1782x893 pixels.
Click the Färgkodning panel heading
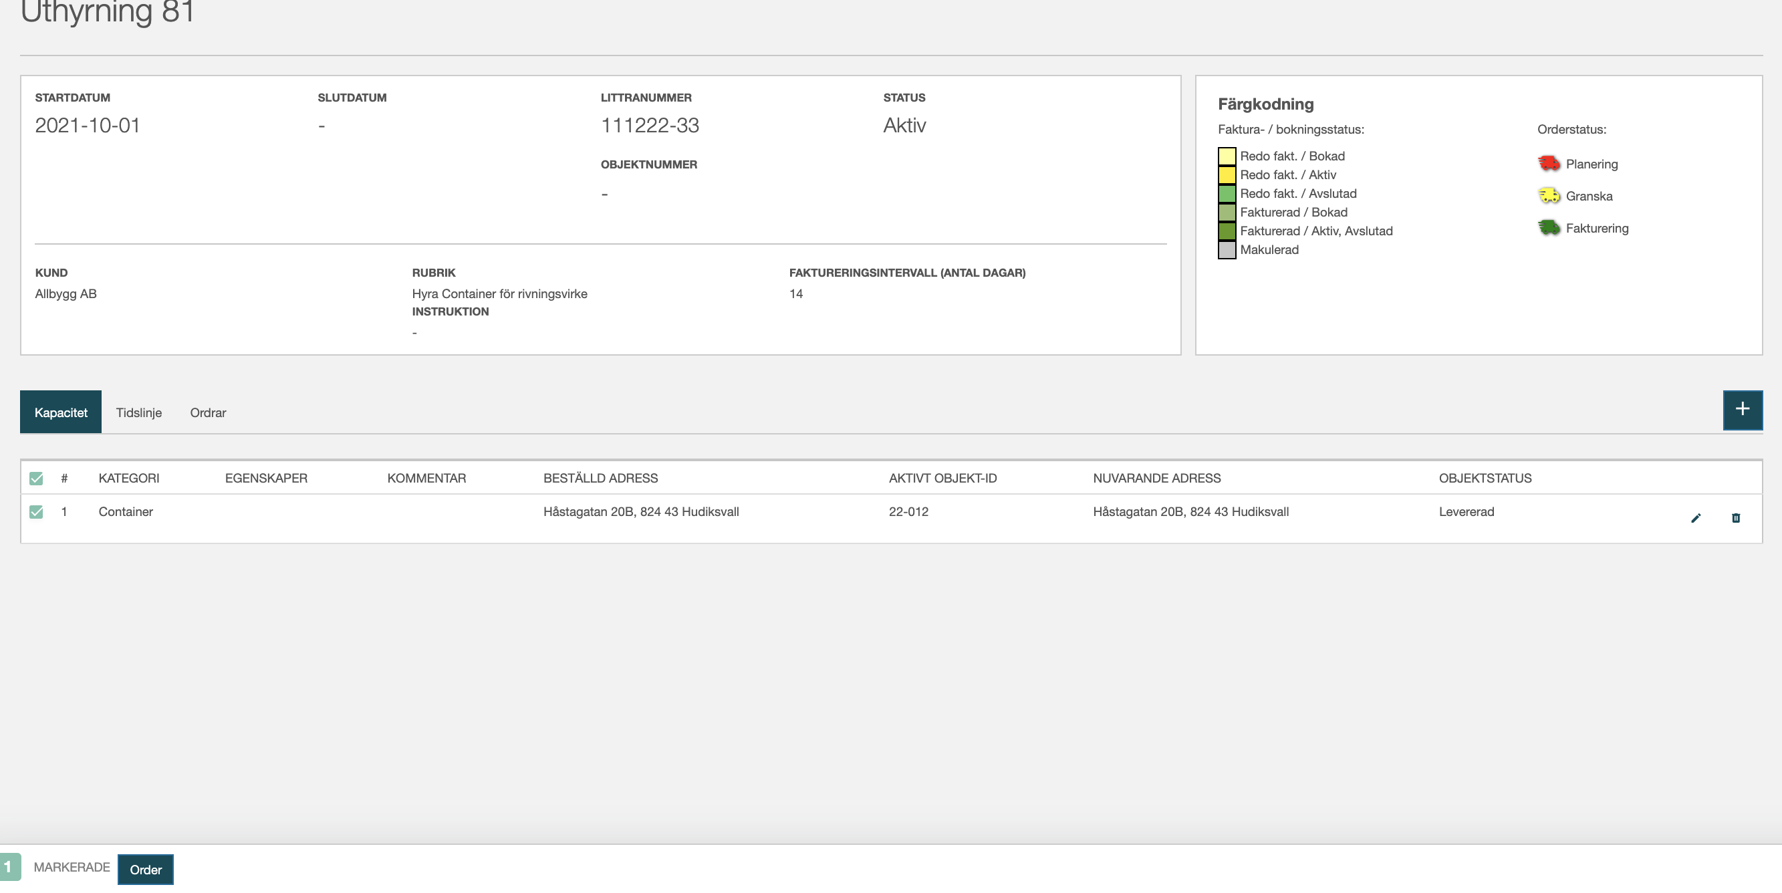pyautogui.click(x=1266, y=104)
